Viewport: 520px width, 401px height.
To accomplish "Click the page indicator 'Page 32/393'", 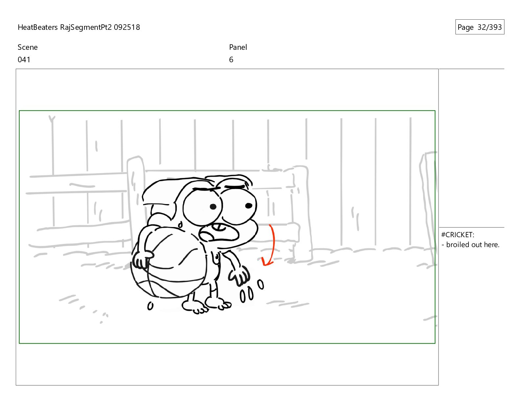I will (x=480, y=27).
